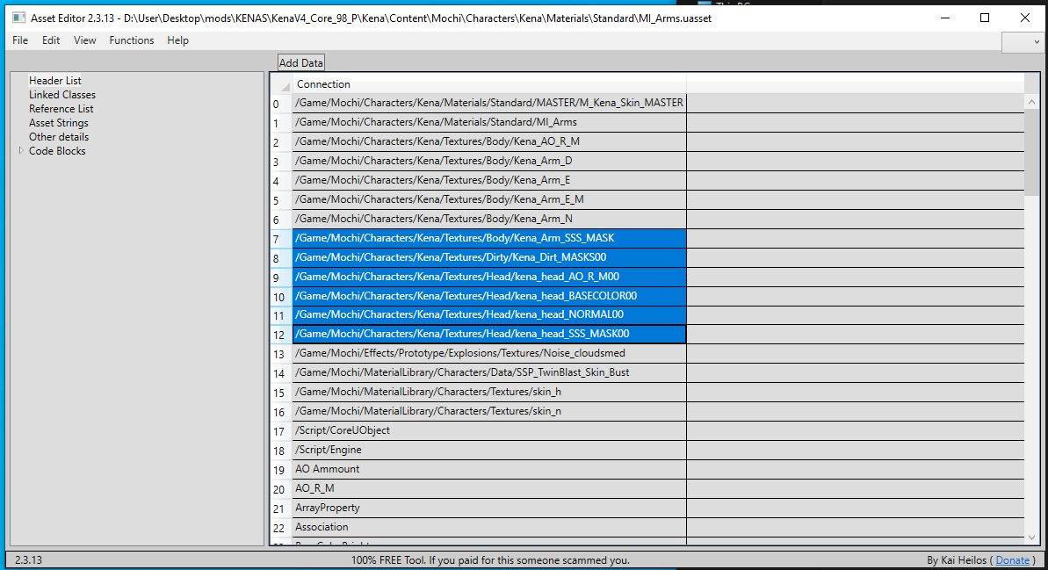Click version 2.3.13 in status bar
The width and height of the screenshot is (1048, 570).
pyautogui.click(x=28, y=560)
